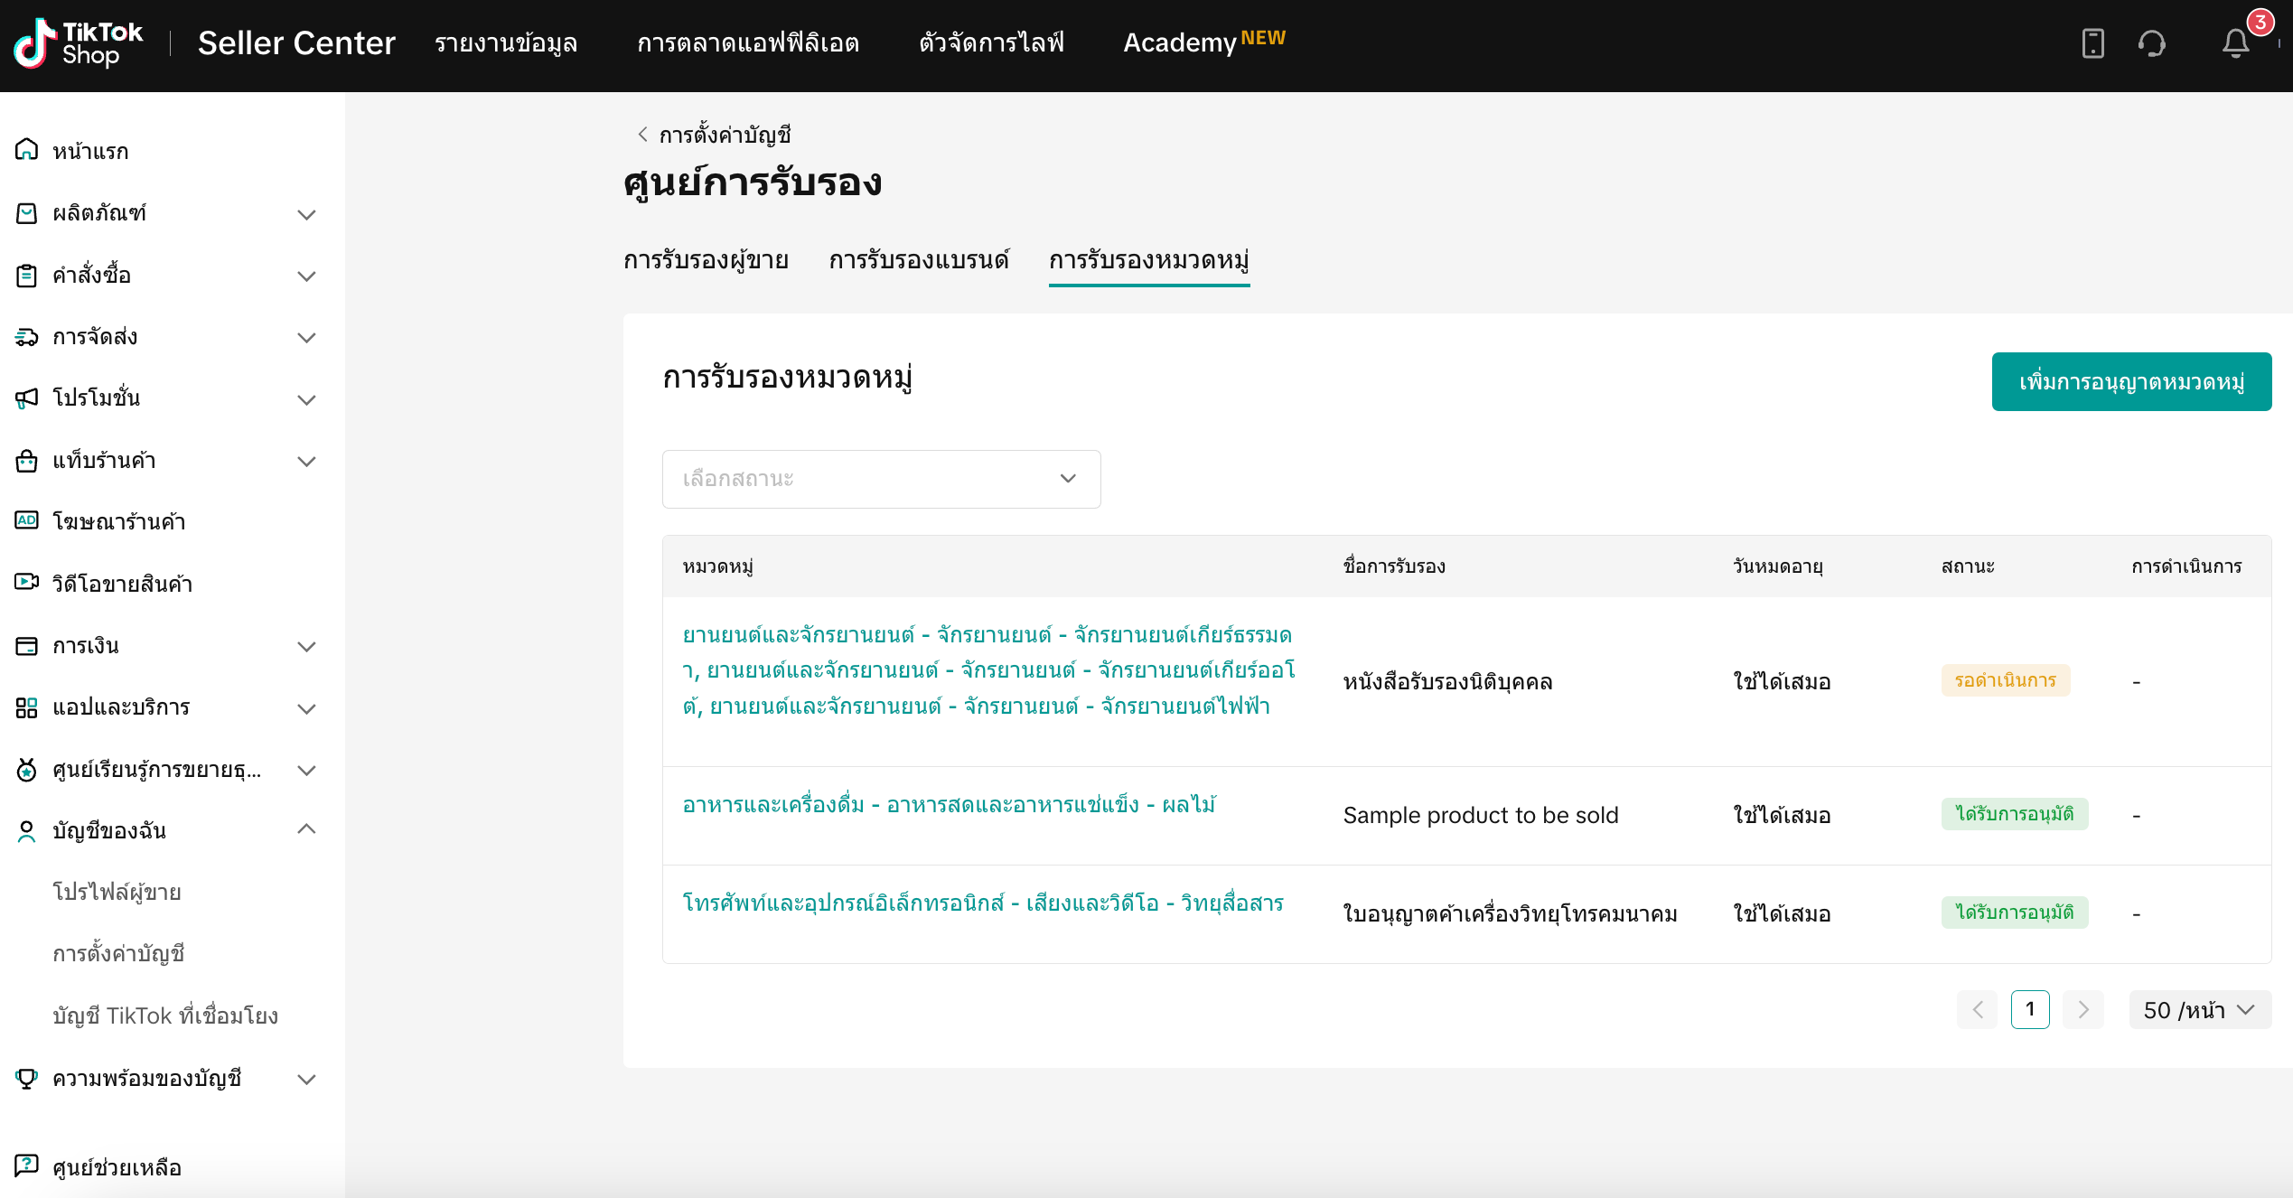Click the TikTok Shop logo
The height and width of the screenshot is (1198, 2293).
pos(78,42)
